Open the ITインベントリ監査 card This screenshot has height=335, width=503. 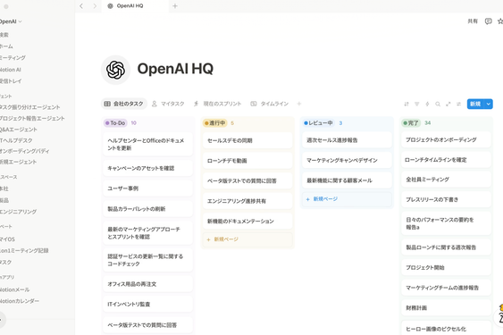(148, 305)
